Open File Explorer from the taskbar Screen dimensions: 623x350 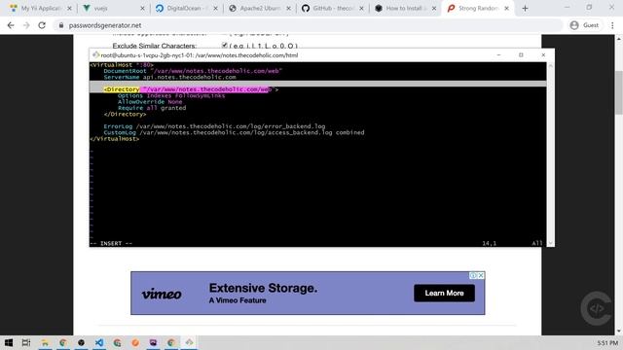[x=45, y=342]
